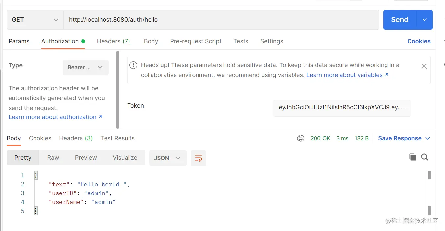The image size is (445, 231).
Task: Open the Settings tab
Action: pos(271,41)
